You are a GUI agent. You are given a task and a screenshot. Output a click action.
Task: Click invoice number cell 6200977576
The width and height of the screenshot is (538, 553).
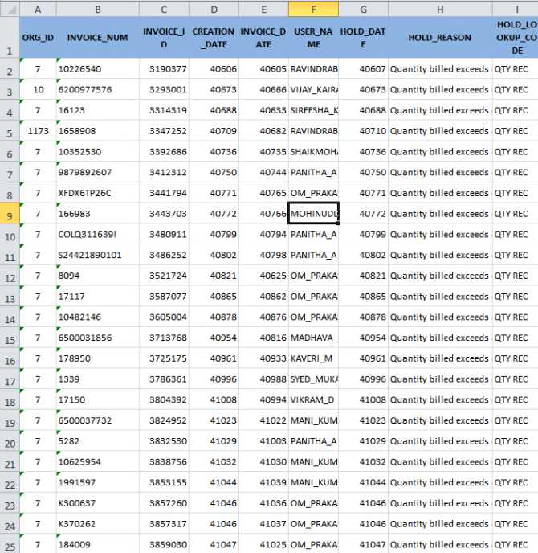click(x=97, y=90)
